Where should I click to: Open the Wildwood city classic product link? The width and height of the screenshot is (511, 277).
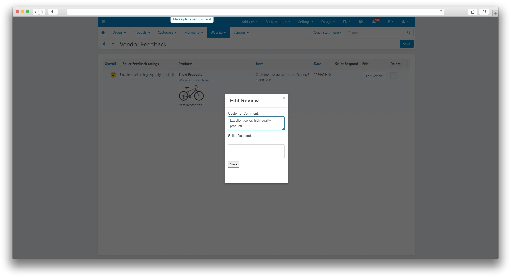tap(194, 80)
